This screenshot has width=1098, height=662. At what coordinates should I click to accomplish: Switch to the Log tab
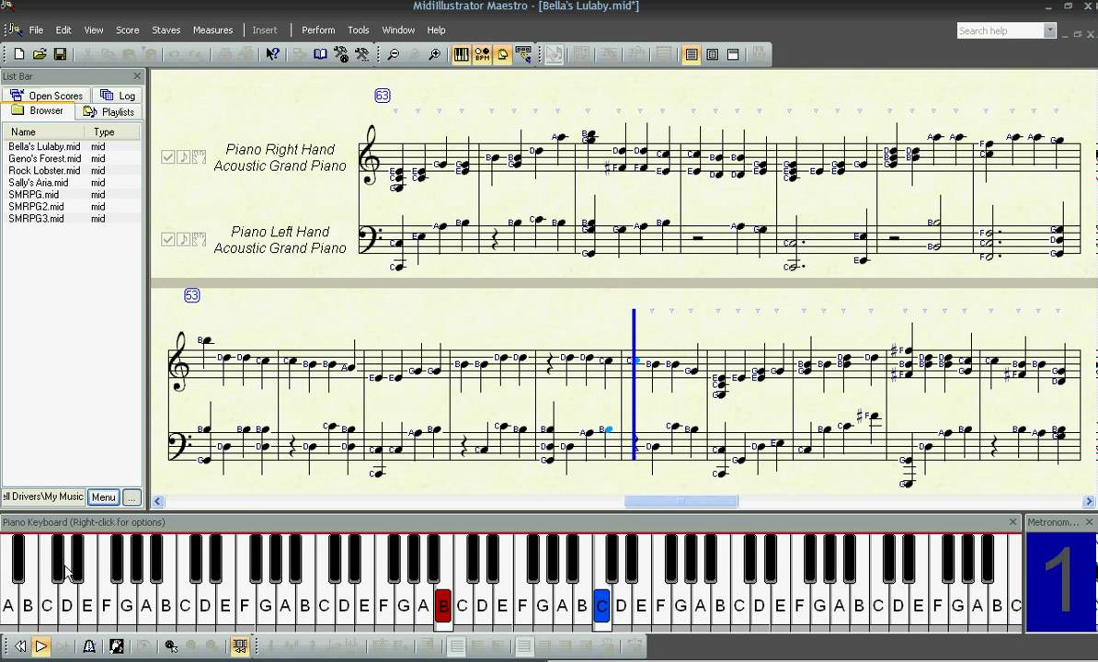pos(118,96)
